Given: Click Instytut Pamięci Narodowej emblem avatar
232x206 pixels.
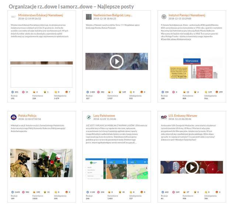Looking at the screenshot, I should [164, 17].
